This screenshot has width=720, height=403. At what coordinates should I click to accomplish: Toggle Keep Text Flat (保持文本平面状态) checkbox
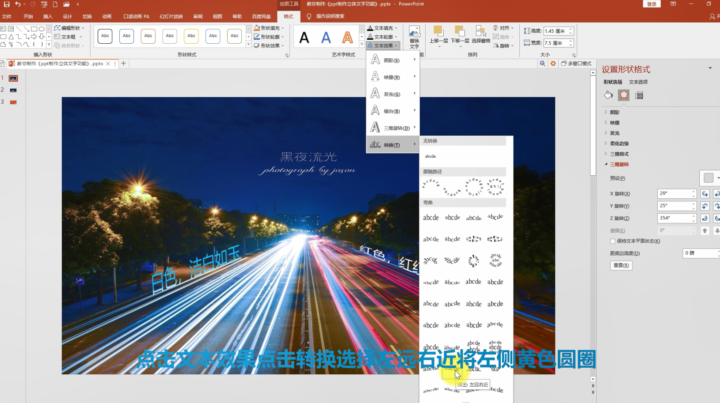tap(613, 241)
